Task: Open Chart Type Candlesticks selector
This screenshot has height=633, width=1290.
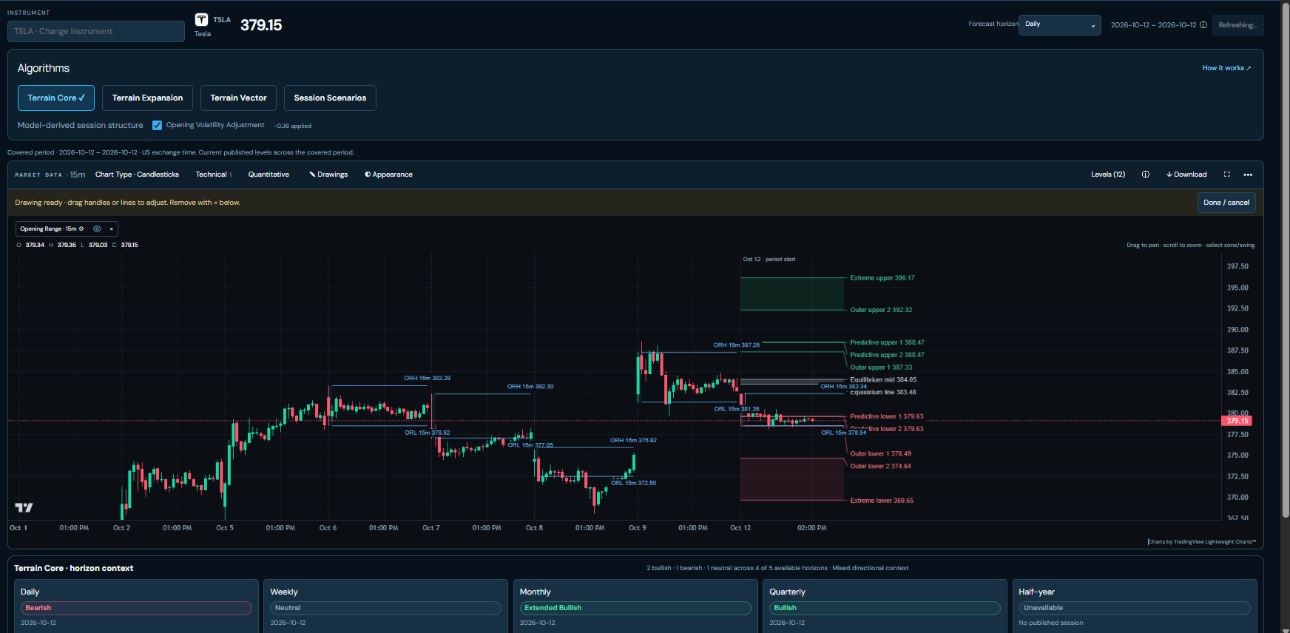Action: (x=137, y=175)
